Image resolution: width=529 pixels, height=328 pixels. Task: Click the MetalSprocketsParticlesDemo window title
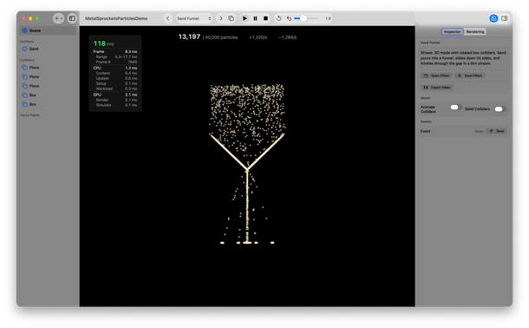click(x=116, y=18)
